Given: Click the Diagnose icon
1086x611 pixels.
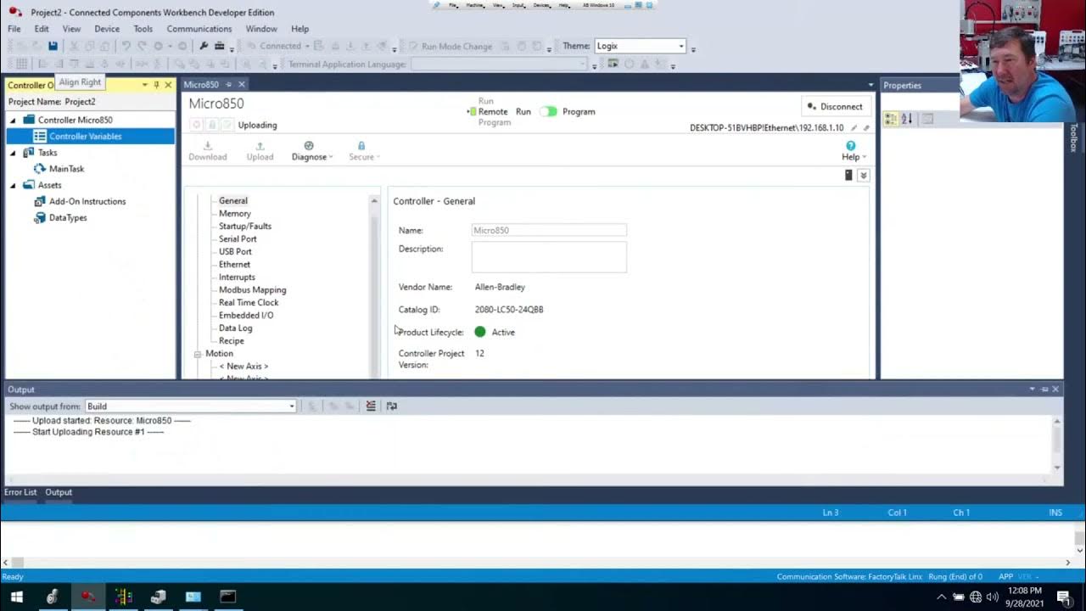Looking at the screenshot, I should tap(309, 146).
